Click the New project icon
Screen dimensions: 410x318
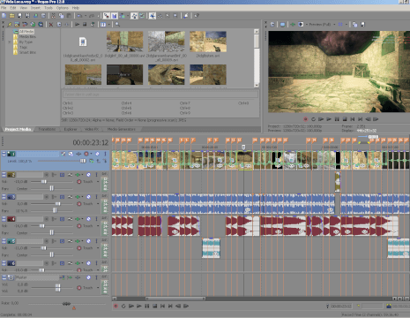pyautogui.click(x=4, y=16)
